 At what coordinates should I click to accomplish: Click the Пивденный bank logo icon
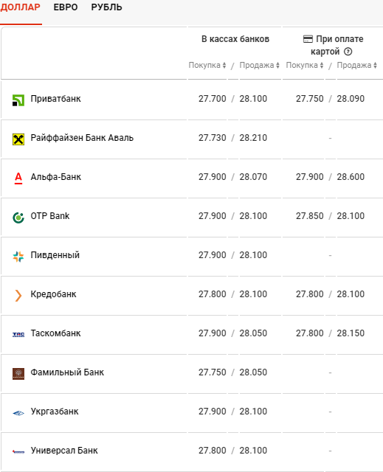click(18, 257)
